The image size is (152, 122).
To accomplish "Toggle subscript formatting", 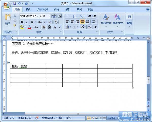I will (45, 22).
